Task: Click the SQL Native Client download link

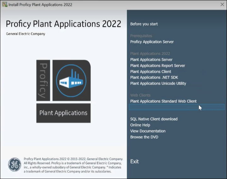Action: (x=154, y=119)
